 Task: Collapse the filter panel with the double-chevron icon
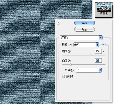[x=58, y=23]
